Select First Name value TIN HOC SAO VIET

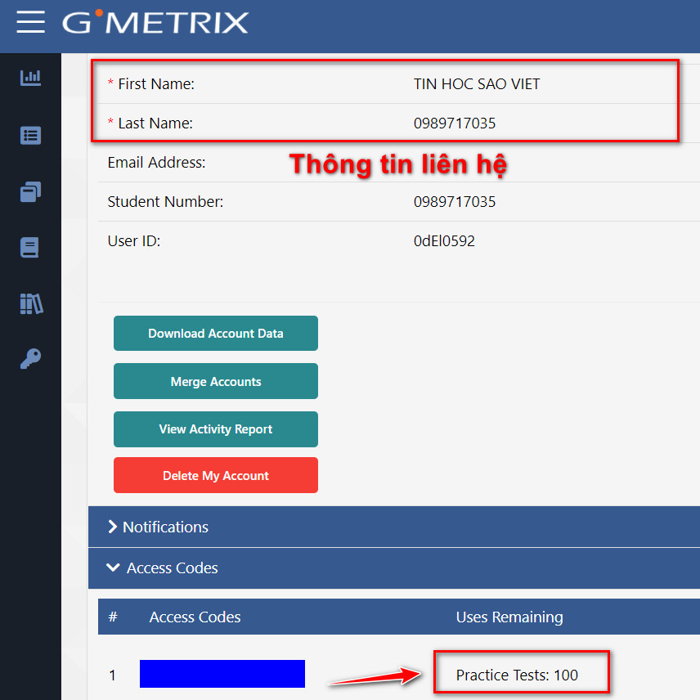[x=476, y=84]
